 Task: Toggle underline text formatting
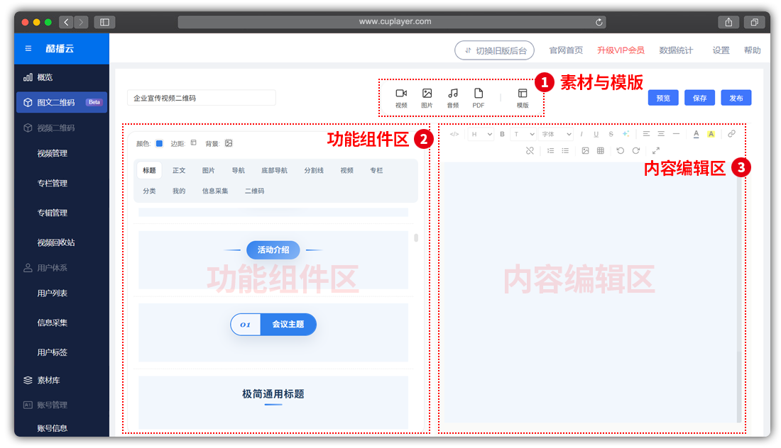pos(596,134)
